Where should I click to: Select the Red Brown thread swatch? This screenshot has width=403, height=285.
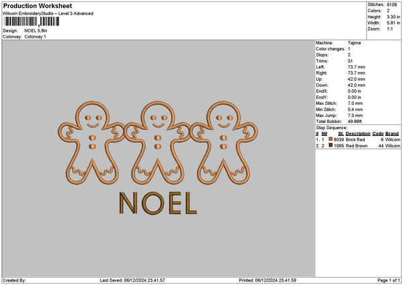330,145
